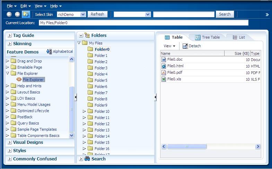Expand the Styles panel

tap(10, 150)
